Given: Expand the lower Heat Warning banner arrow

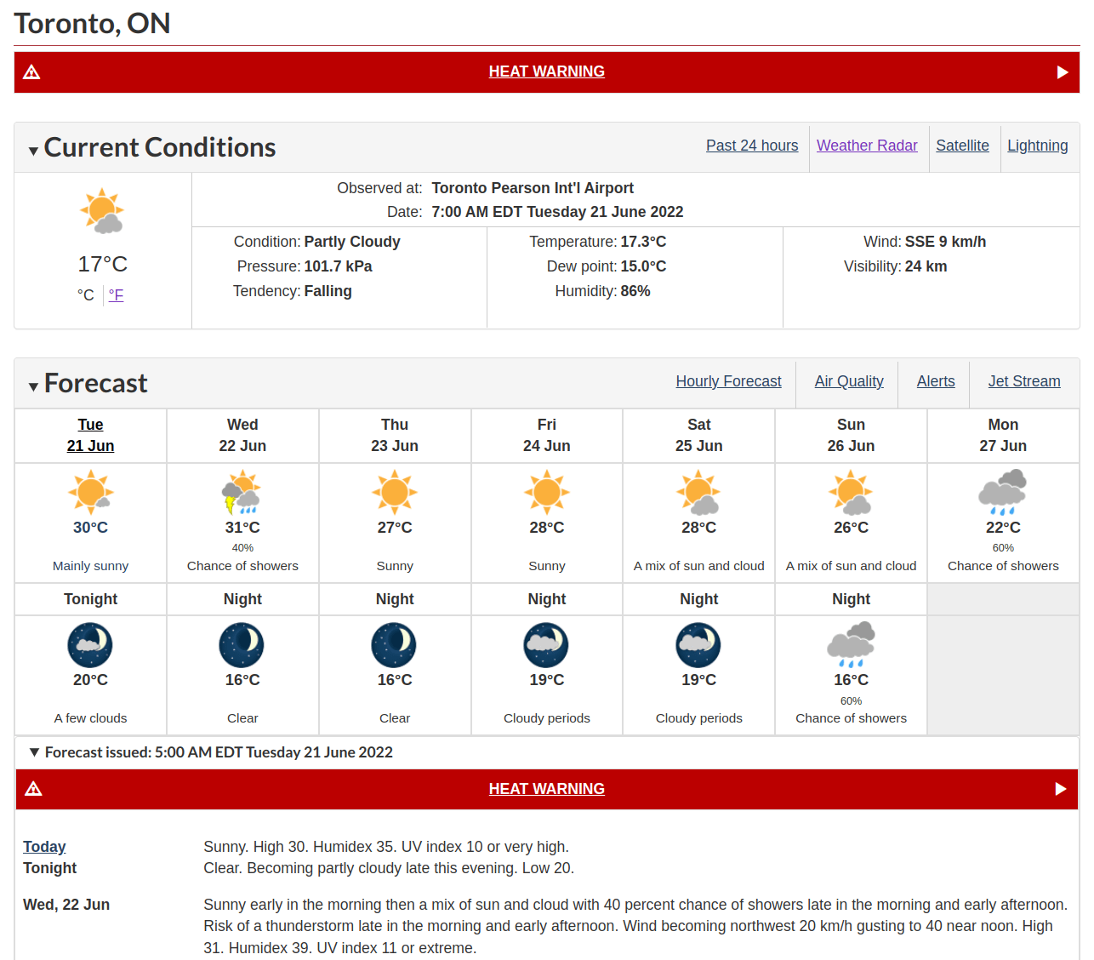Looking at the screenshot, I should pos(1061,789).
